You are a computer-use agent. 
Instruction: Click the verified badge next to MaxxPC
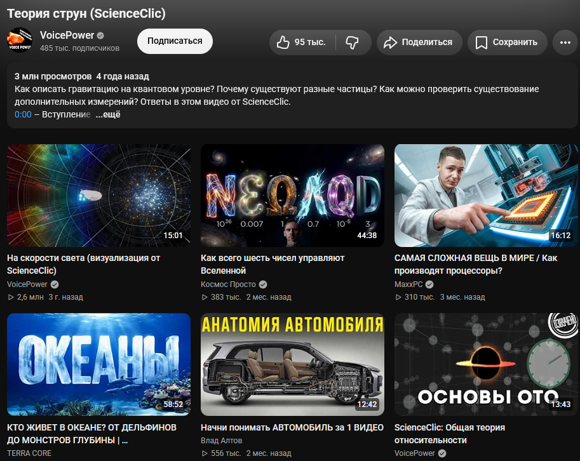(429, 284)
